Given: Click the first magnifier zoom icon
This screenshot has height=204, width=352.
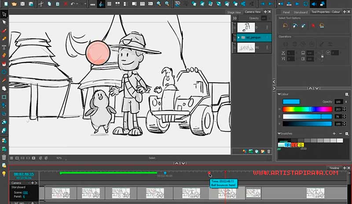Looking at the screenshot, I should [x=159, y=4].
